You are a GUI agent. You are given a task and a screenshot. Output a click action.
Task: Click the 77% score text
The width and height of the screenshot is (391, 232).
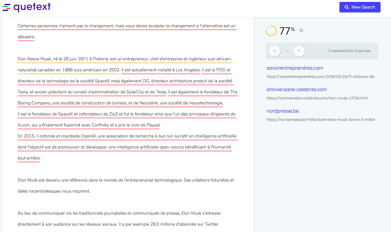click(x=287, y=31)
